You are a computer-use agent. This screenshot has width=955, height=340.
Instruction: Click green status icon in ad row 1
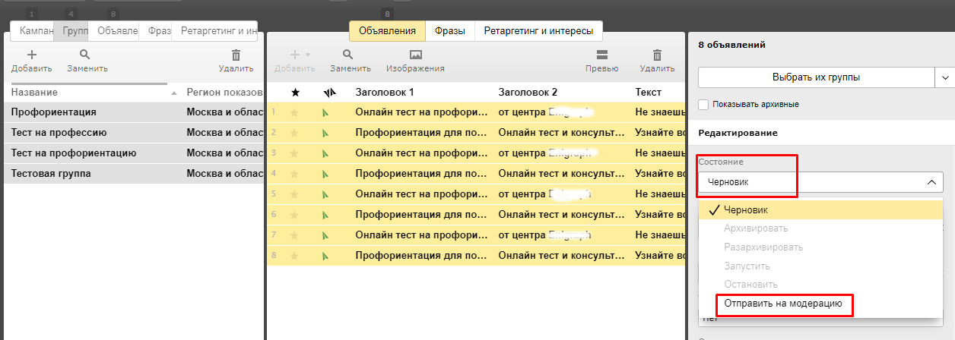coord(325,112)
